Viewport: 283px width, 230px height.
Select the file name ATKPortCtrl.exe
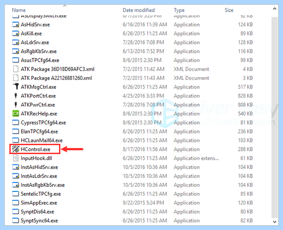pos(38,96)
